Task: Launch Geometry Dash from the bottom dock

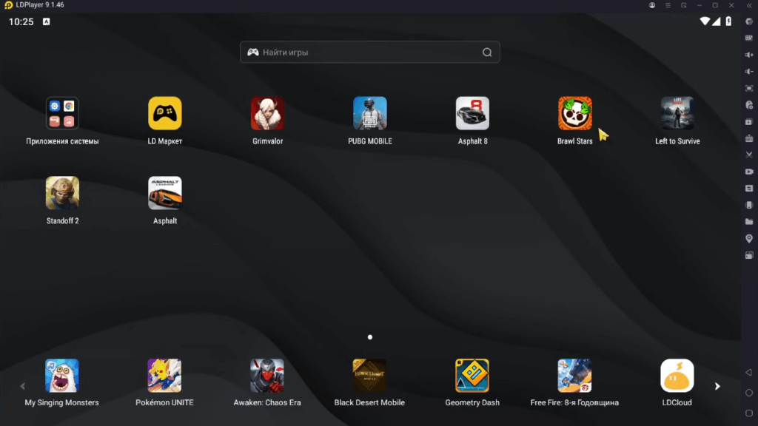Action: [472, 375]
